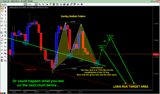Zoom in with the blue plus button
Viewport: 160px width, 94px height.
tap(82, 4)
